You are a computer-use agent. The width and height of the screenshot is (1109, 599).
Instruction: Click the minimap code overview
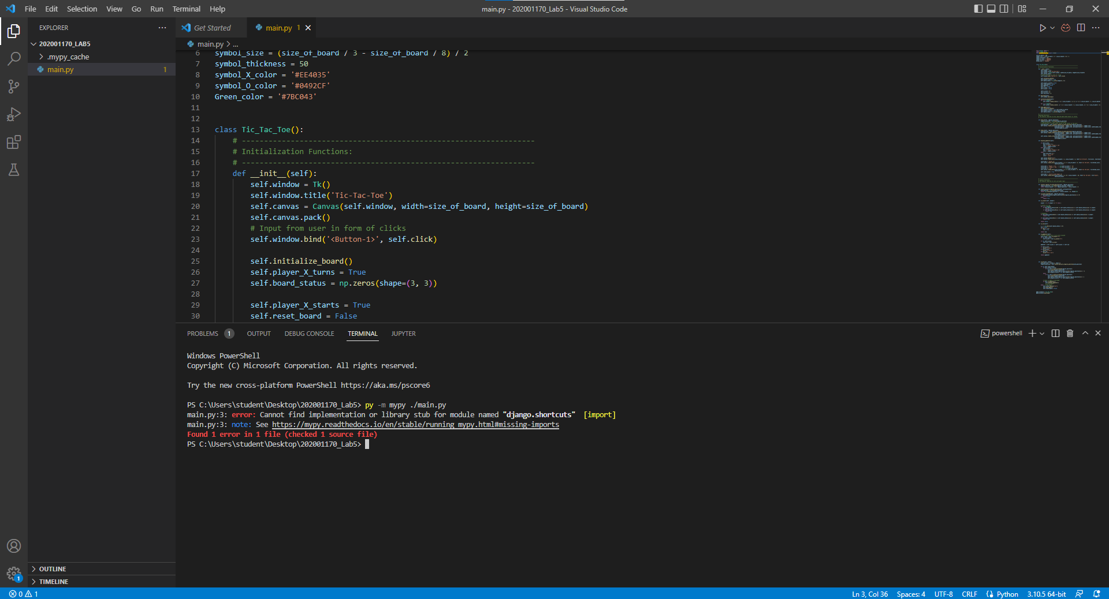coord(1068,173)
